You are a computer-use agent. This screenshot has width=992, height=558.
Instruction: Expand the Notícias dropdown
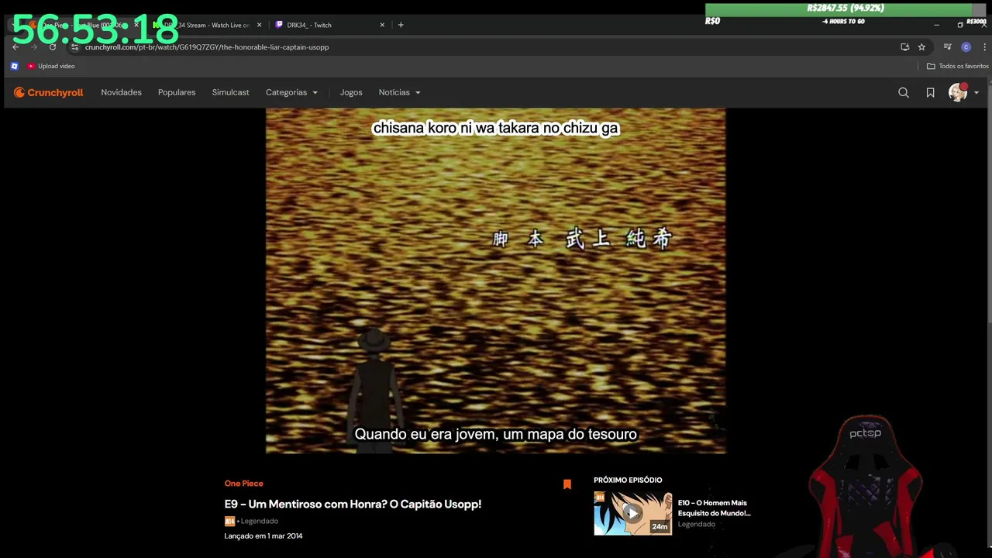pyautogui.click(x=399, y=92)
